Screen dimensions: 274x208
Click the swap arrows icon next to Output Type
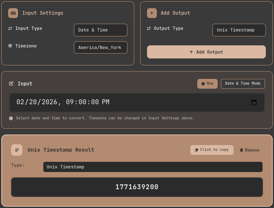point(149,28)
